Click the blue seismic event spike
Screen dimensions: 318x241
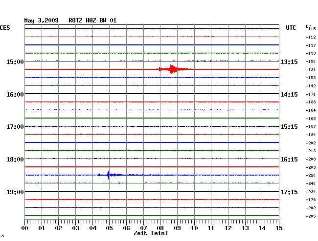[x=108, y=175]
